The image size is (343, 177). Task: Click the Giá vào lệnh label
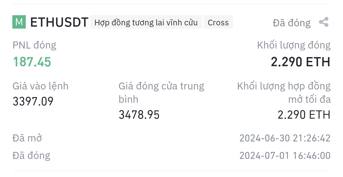point(40,86)
